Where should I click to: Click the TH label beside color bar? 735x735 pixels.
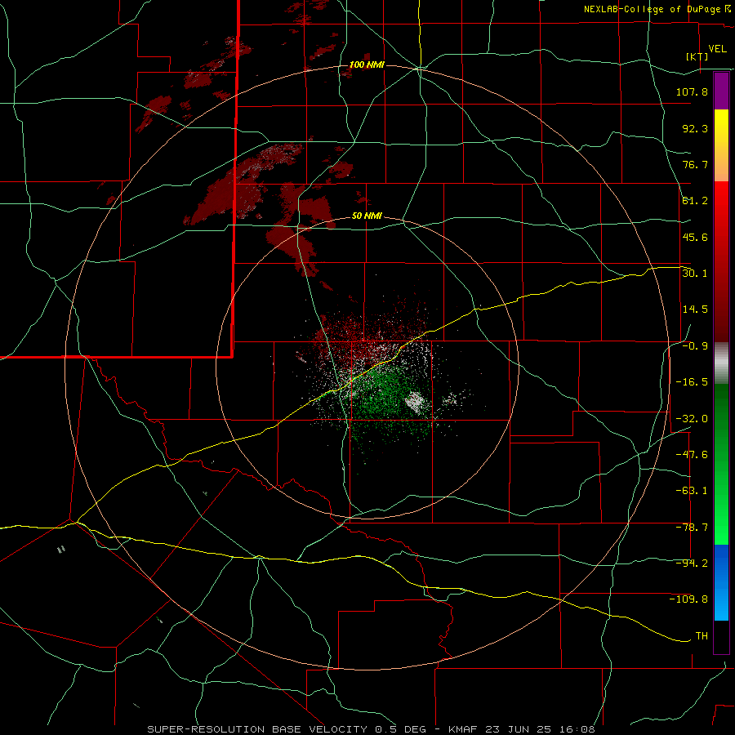[x=702, y=636]
